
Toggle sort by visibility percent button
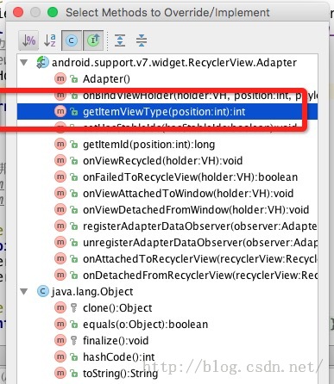(28, 40)
